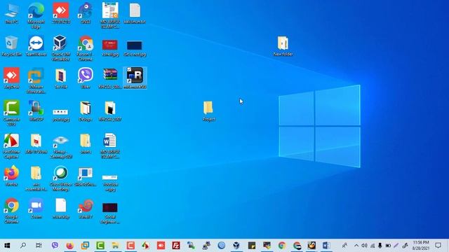Viewport: 449px width, 252px height.
Task: Select the Project folder on the desktop
Action: click(208, 111)
